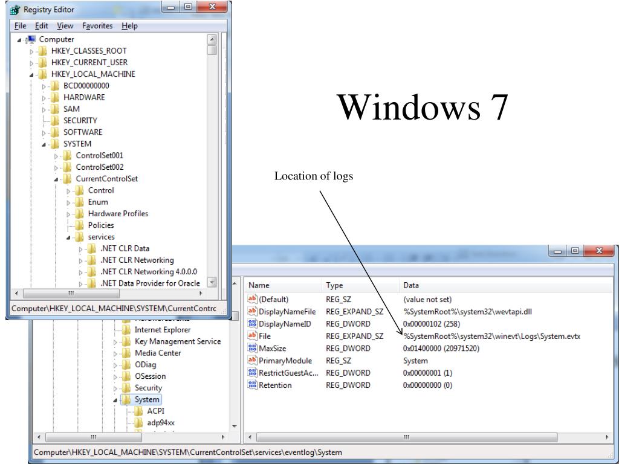The image size is (619, 464).
Task: Select the ODiag key
Action: pos(145,364)
